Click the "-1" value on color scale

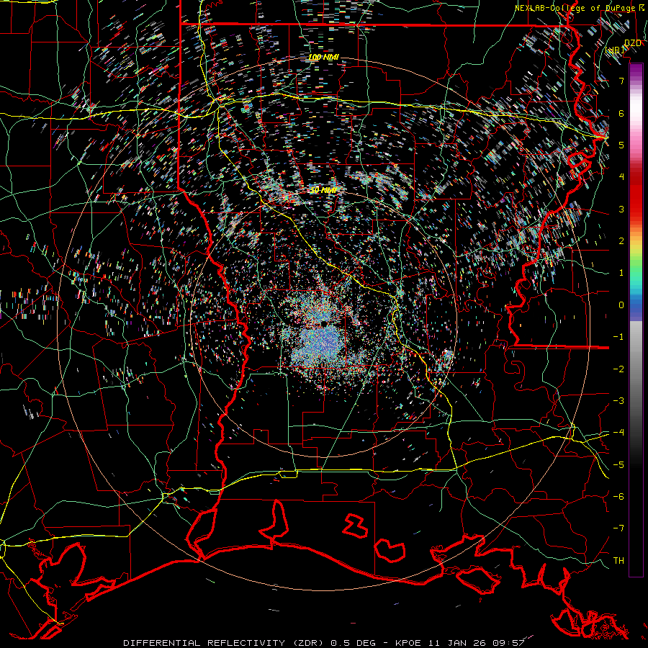pyautogui.click(x=618, y=337)
